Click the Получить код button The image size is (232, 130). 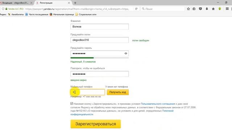point(117,92)
